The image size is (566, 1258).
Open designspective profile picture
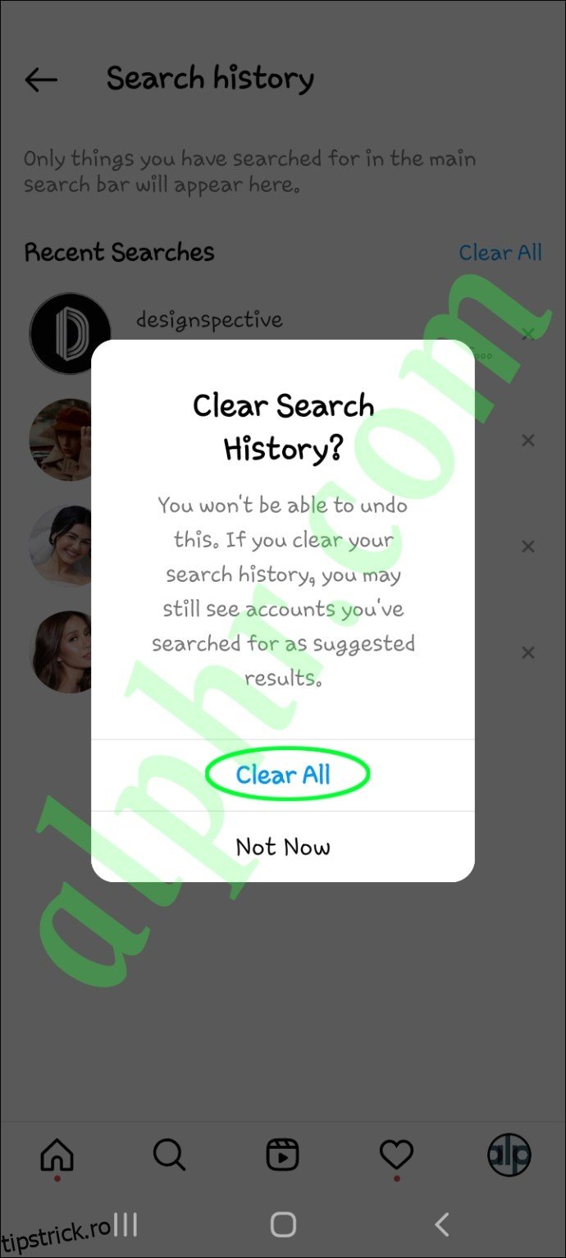(70, 334)
